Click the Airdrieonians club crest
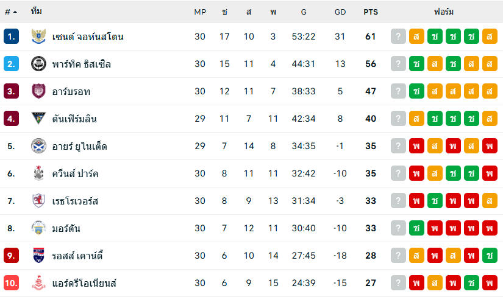Screen dimensions: 503x297 38,283
